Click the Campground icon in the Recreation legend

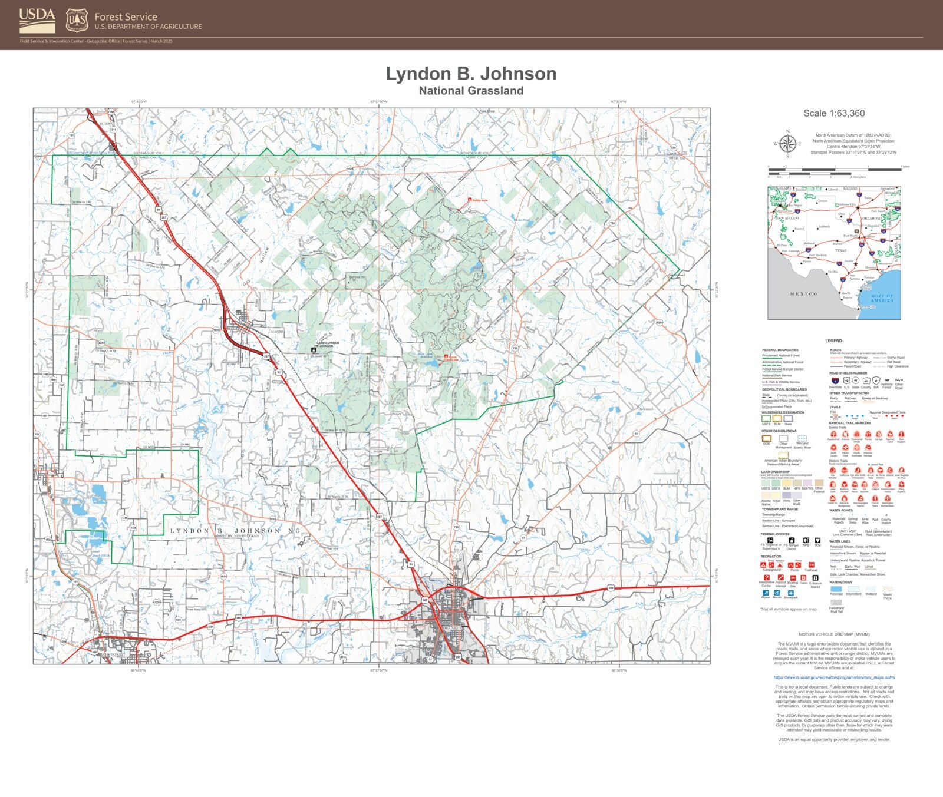click(764, 565)
